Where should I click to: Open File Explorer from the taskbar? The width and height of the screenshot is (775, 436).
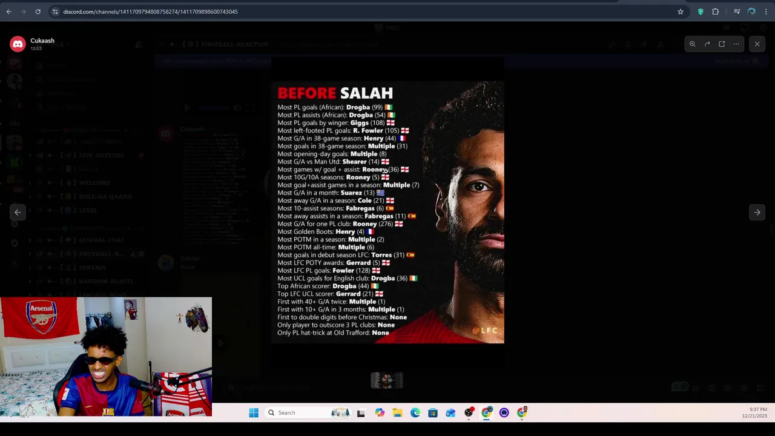397,412
